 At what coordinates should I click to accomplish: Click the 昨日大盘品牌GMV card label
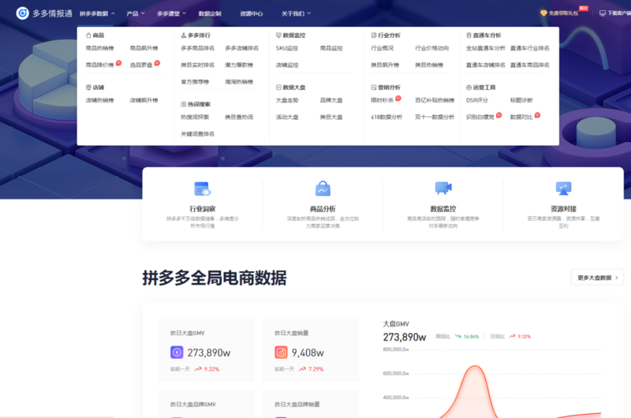point(192,405)
